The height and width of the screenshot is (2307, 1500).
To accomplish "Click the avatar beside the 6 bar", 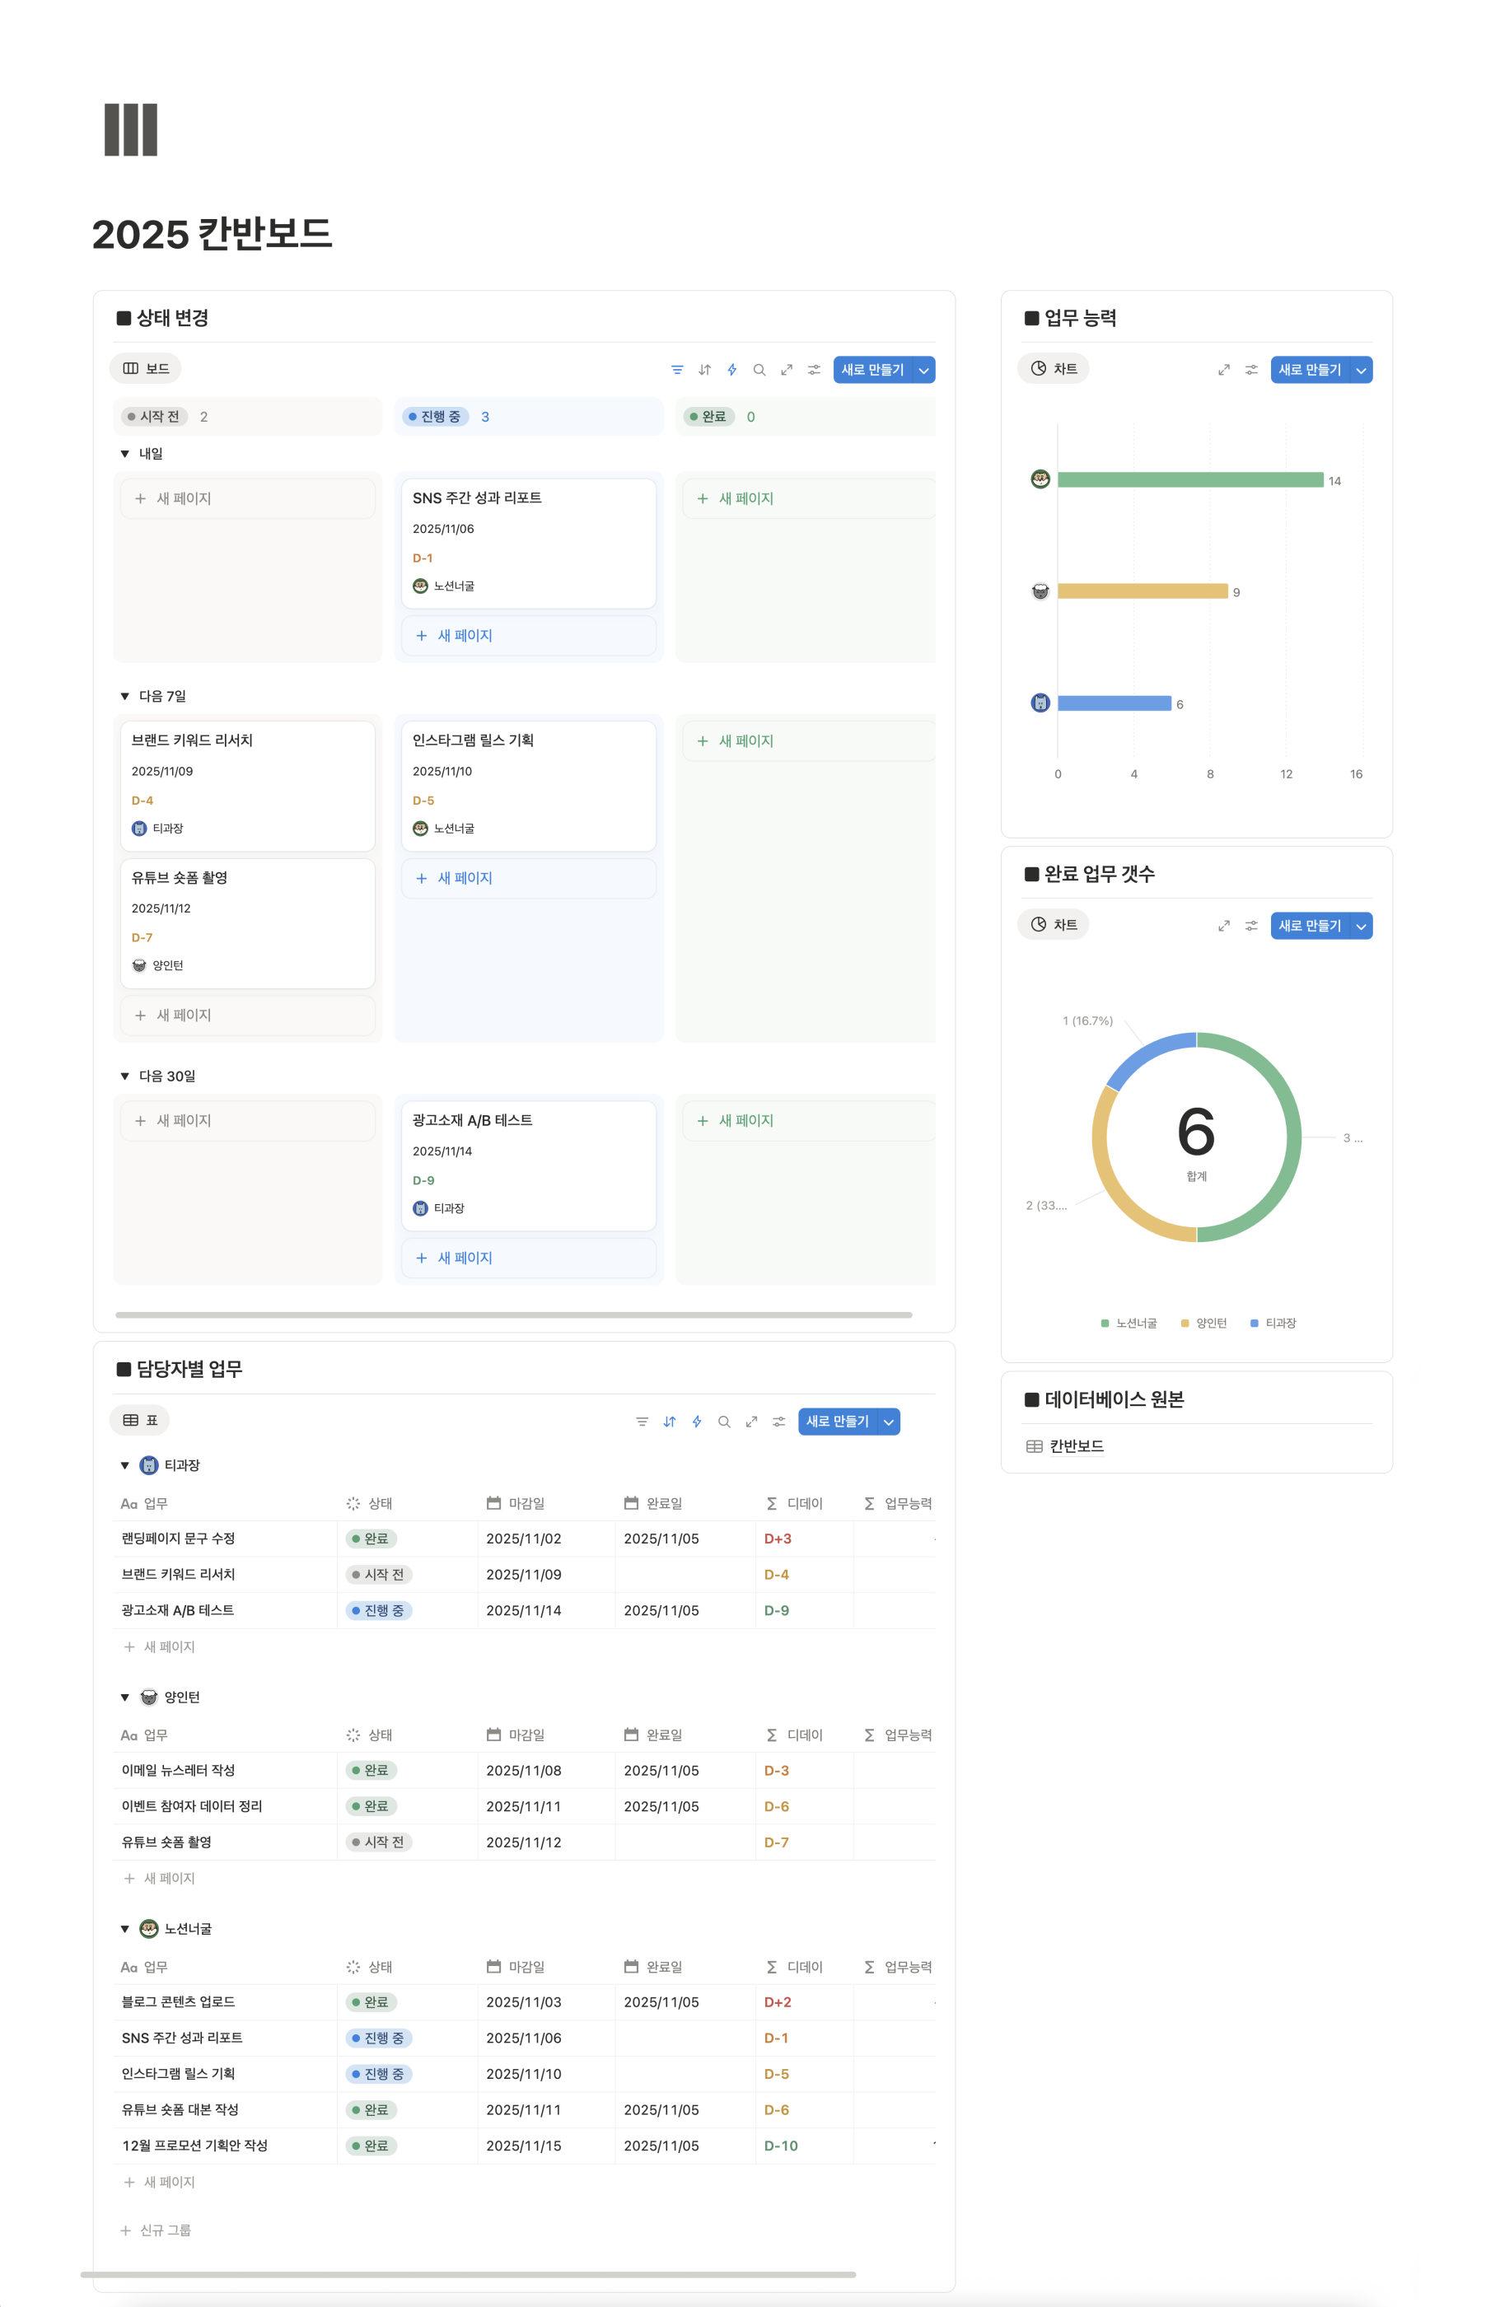I will [1040, 702].
